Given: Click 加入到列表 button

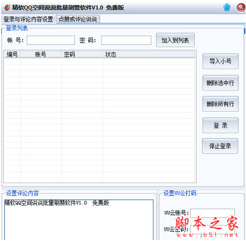Looking at the screenshot, I should tap(175, 40).
